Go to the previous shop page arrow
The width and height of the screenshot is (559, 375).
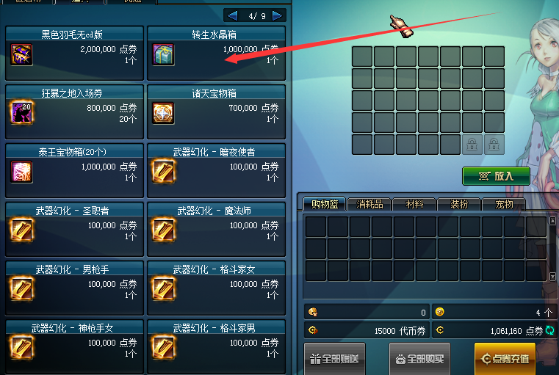coord(232,15)
